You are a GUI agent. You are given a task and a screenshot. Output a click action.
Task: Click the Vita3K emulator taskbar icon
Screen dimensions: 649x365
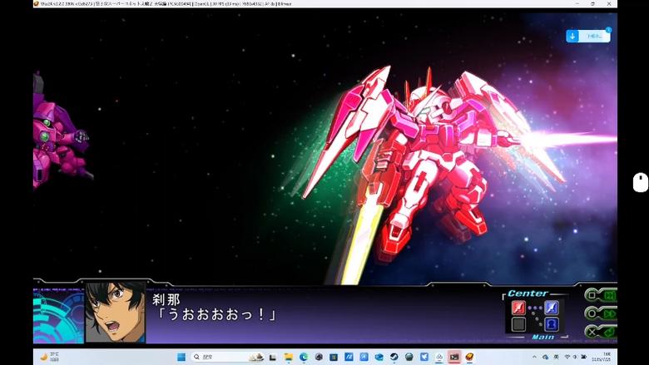(x=469, y=358)
